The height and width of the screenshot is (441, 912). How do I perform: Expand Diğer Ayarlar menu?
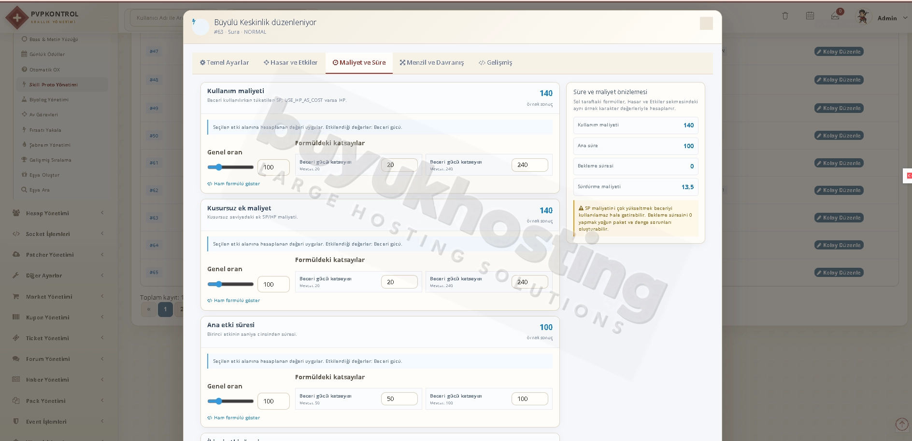58,276
